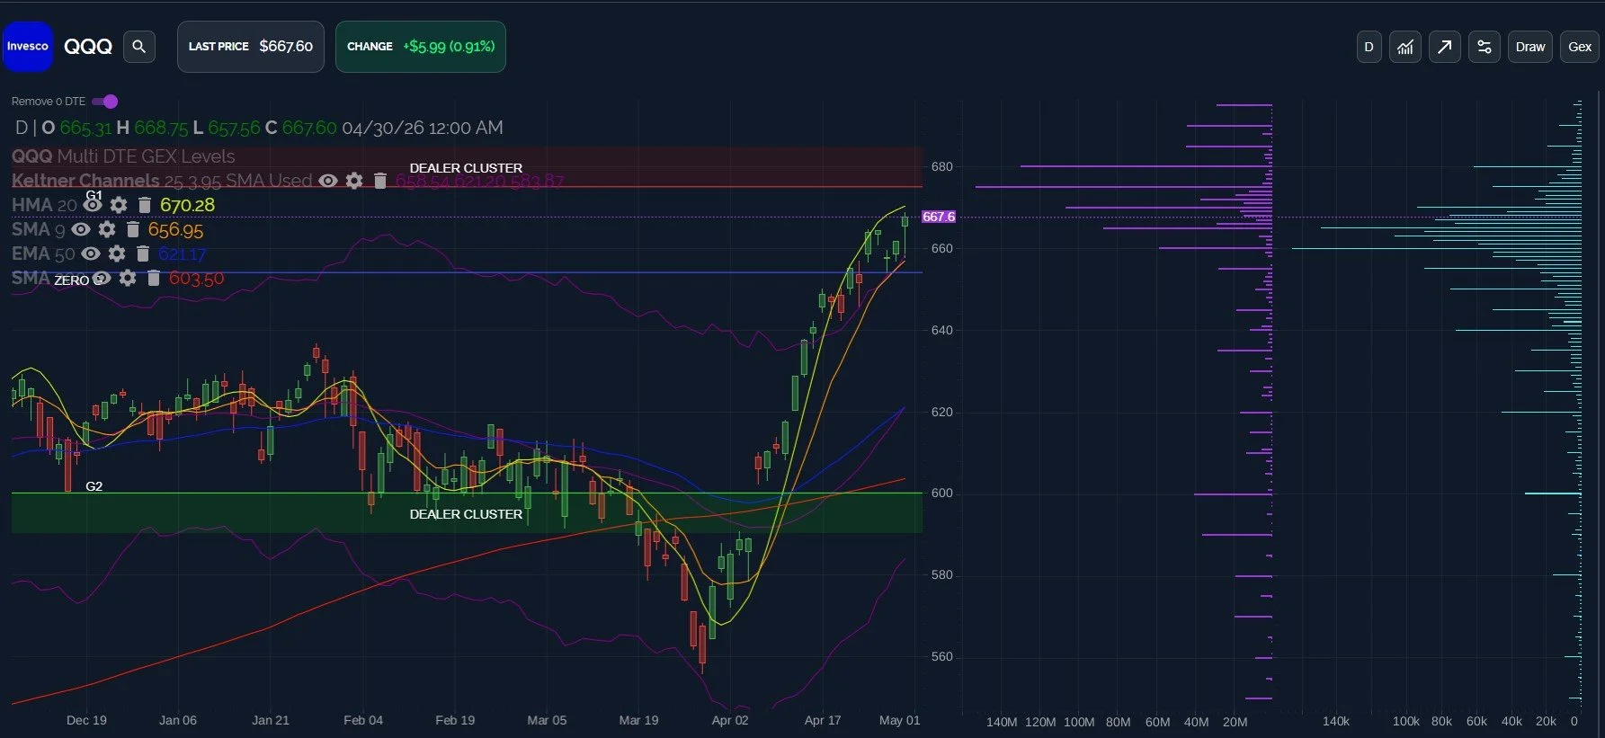
Task: Click the Invesco logo badge
Action: point(28,47)
